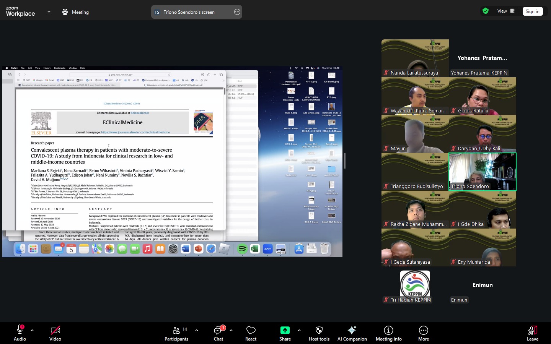The image size is (551, 344).
Task: Click the Sign in button
Action: tap(532, 11)
